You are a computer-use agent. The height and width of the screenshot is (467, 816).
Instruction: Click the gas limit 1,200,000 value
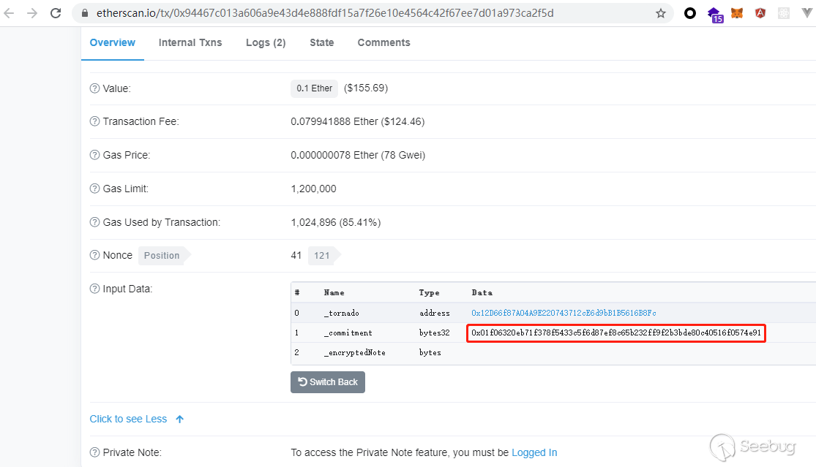(313, 189)
